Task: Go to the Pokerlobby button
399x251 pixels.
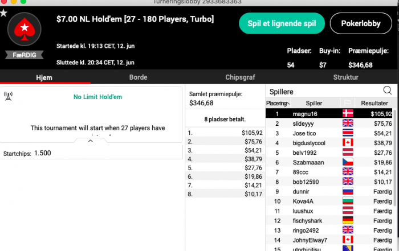Action: coord(361,23)
